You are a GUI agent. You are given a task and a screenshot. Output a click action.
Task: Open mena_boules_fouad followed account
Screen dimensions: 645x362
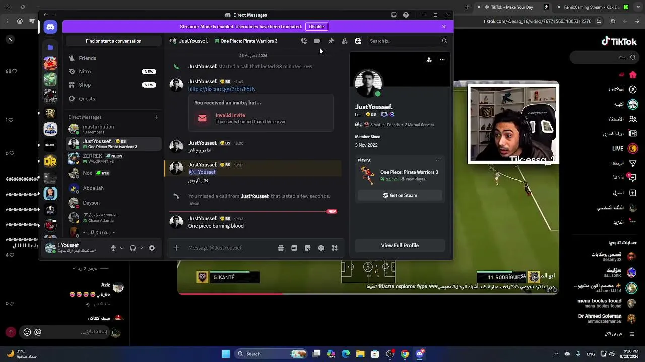pos(606,303)
